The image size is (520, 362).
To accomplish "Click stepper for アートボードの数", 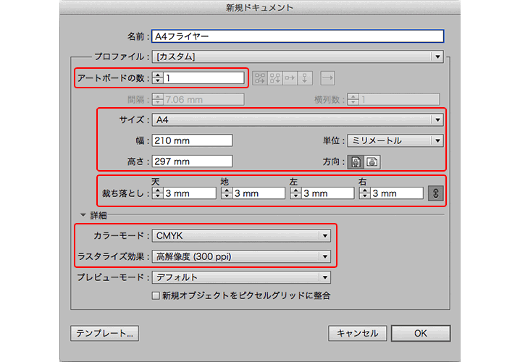I will (156, 77).
